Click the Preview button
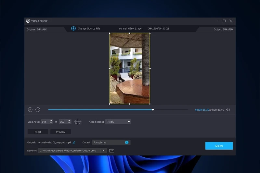This screenshot has width=260, height=173. pyautogui.click(x=60, y=132)
